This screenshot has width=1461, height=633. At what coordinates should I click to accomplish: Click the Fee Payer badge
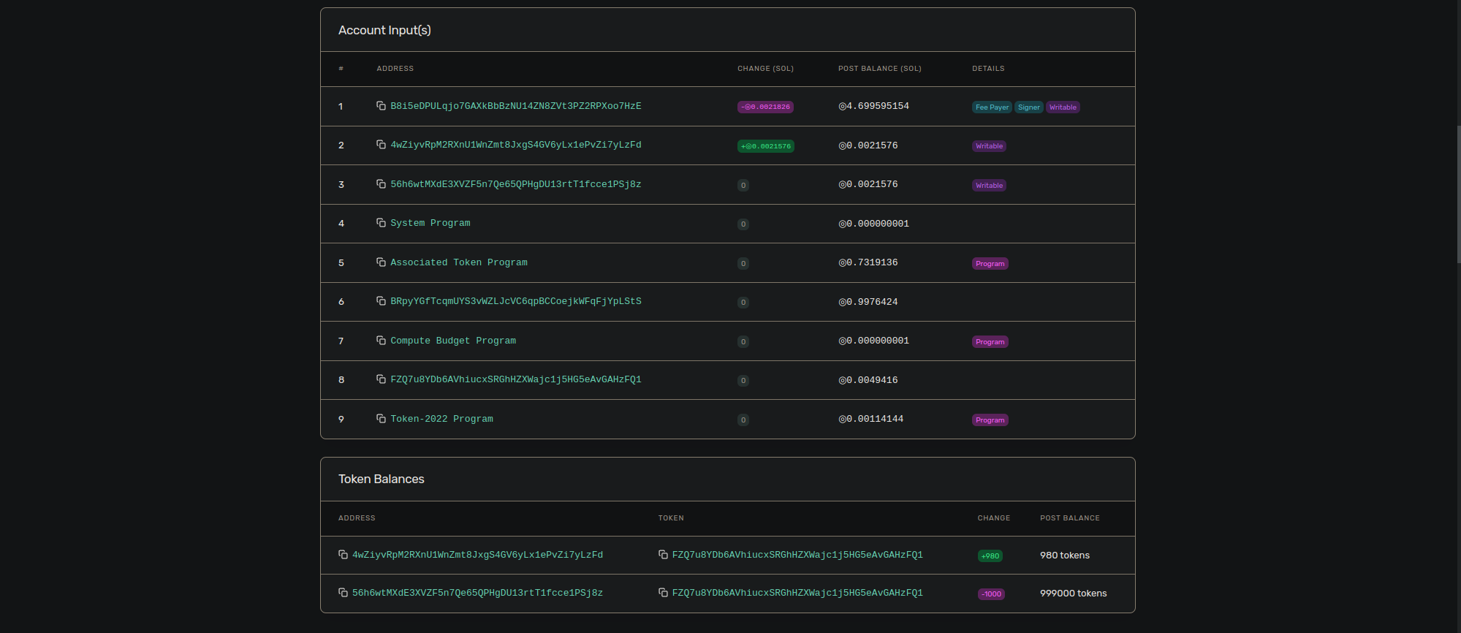click(x=992, y=107)
